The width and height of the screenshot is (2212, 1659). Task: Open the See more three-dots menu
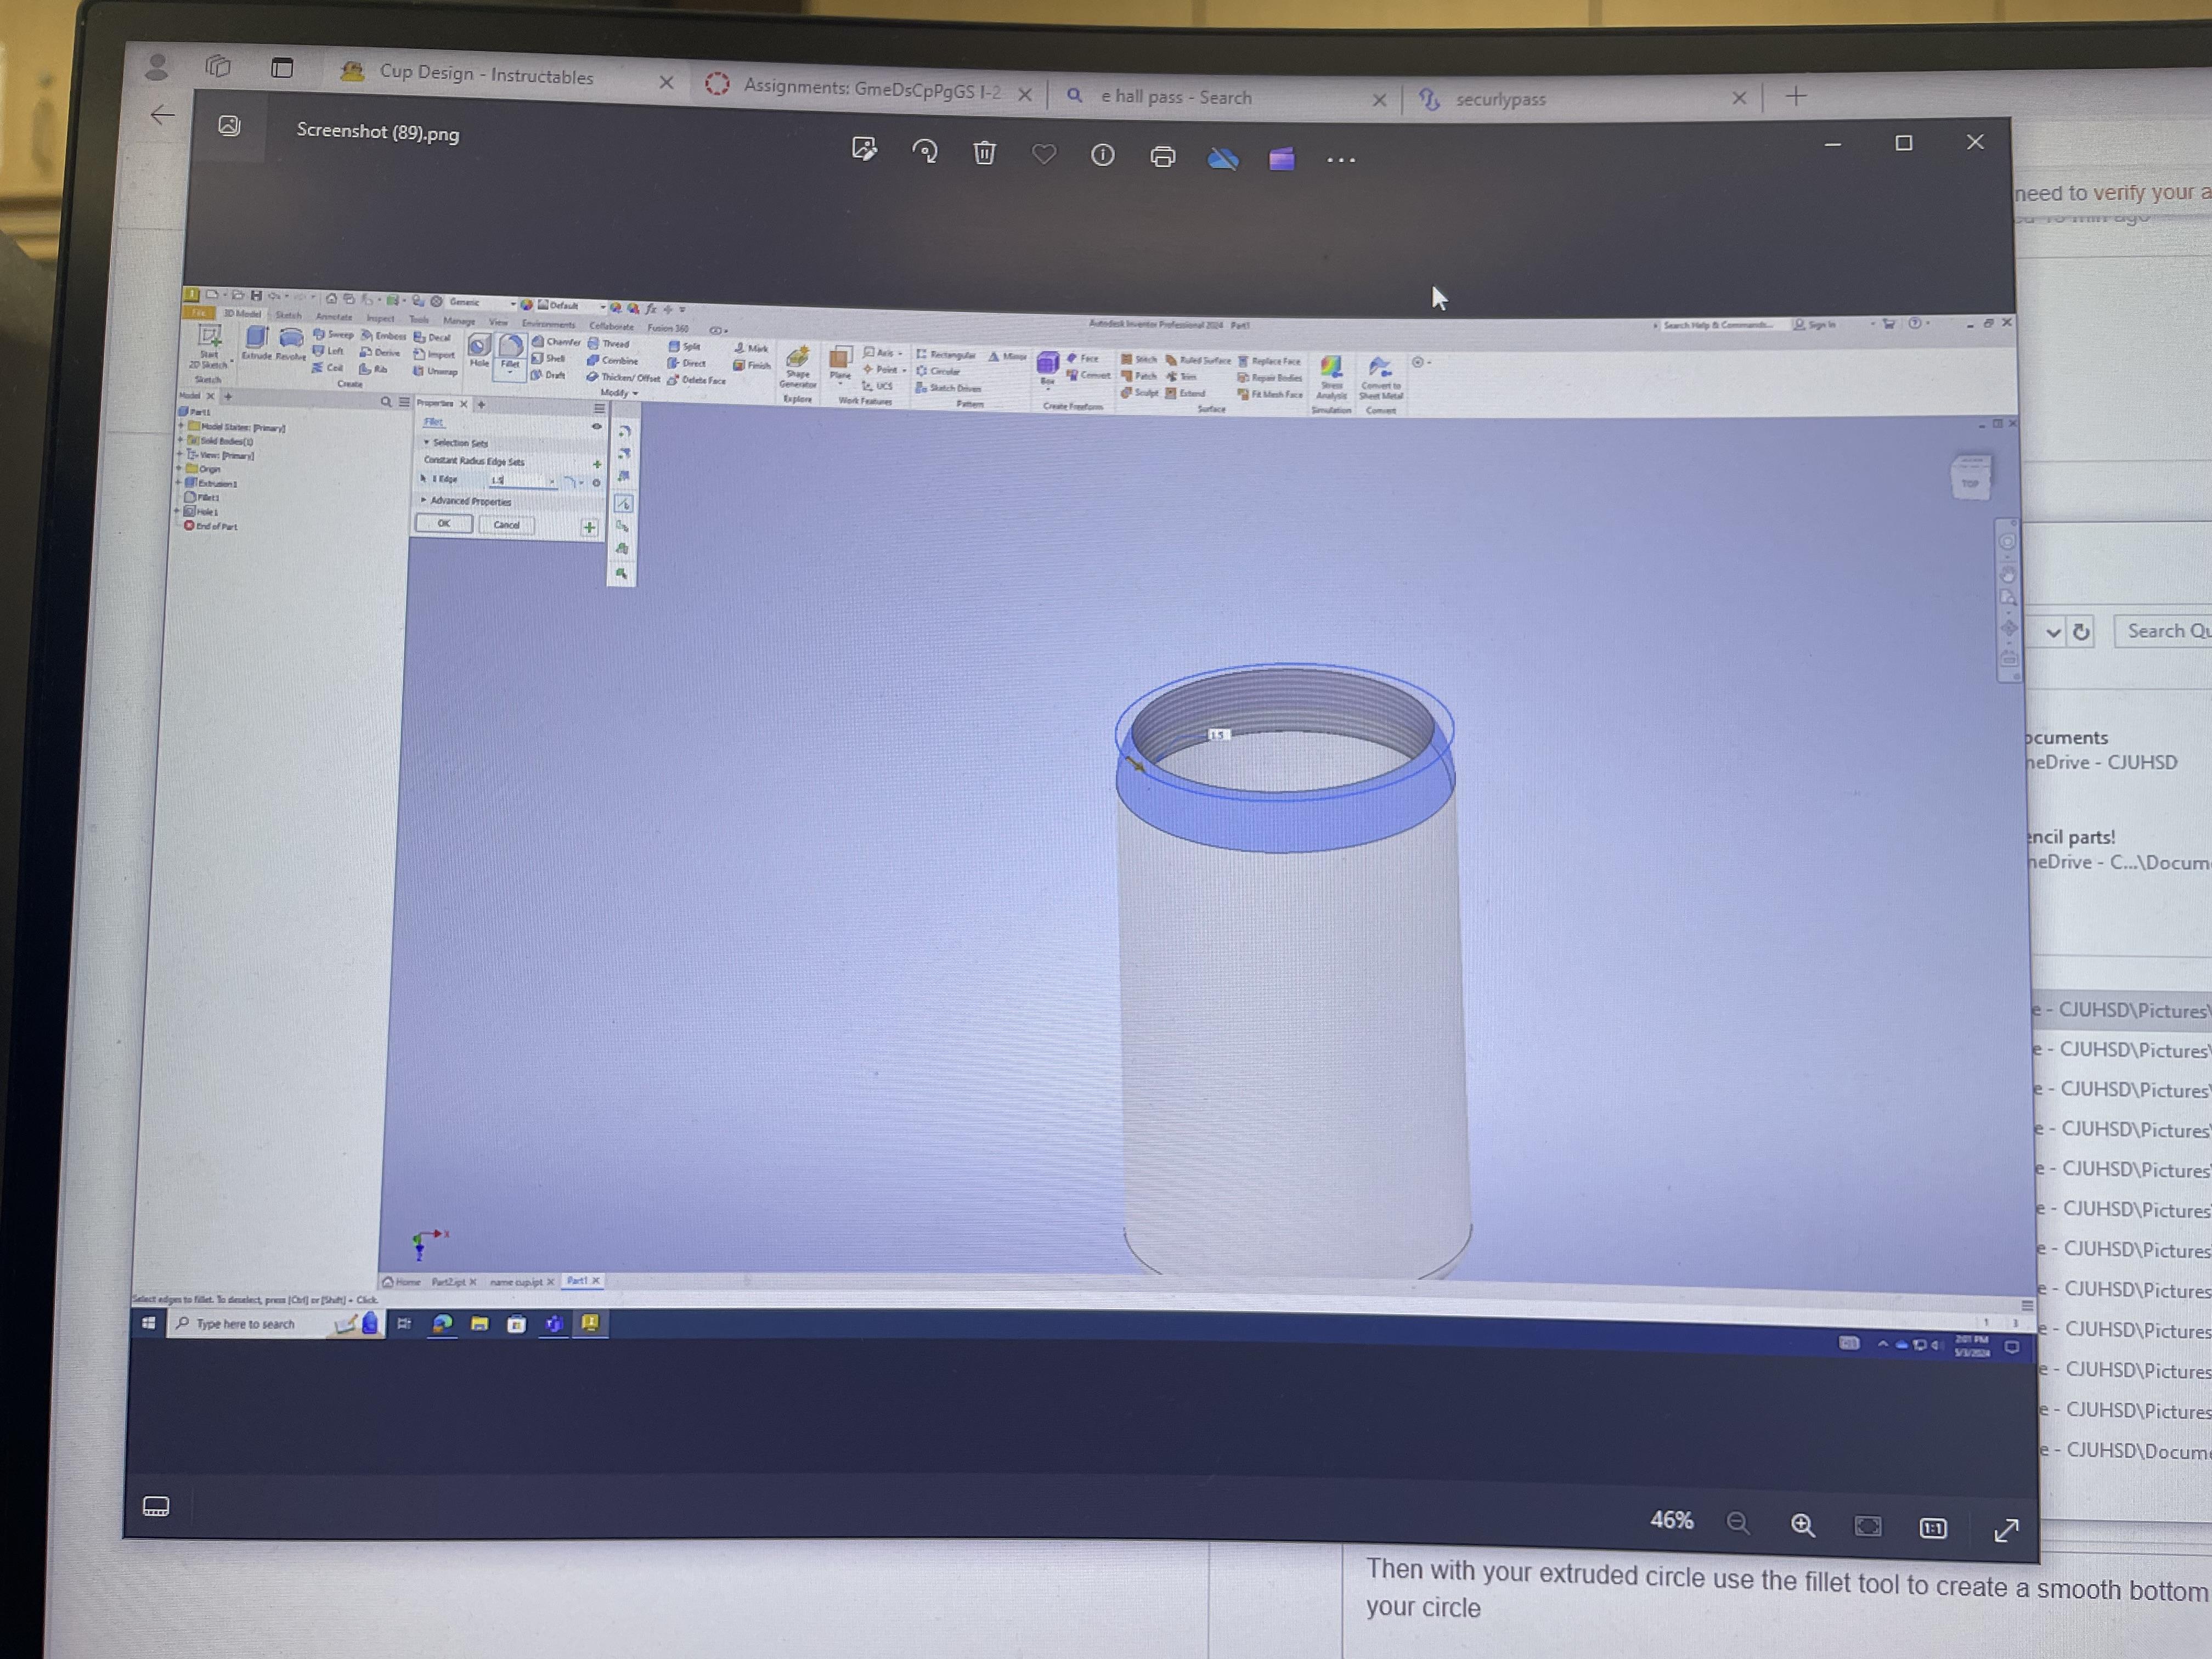(1341, 160)
